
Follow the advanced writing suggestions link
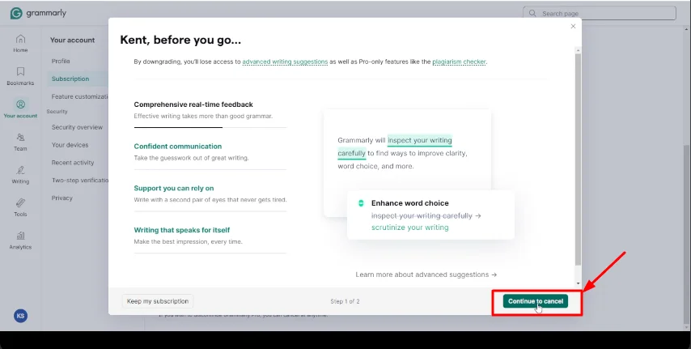(x=285, y=62)
